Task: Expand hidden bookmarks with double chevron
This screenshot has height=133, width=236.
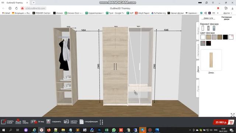Action: tap(218, 13)
